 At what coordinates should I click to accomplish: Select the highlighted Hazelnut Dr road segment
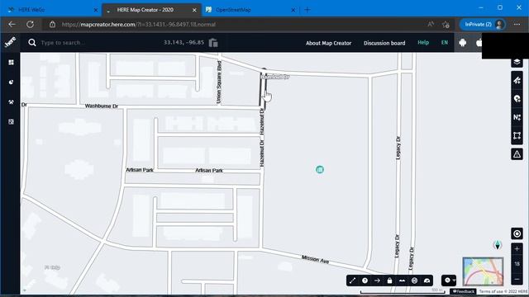point(263,90)
